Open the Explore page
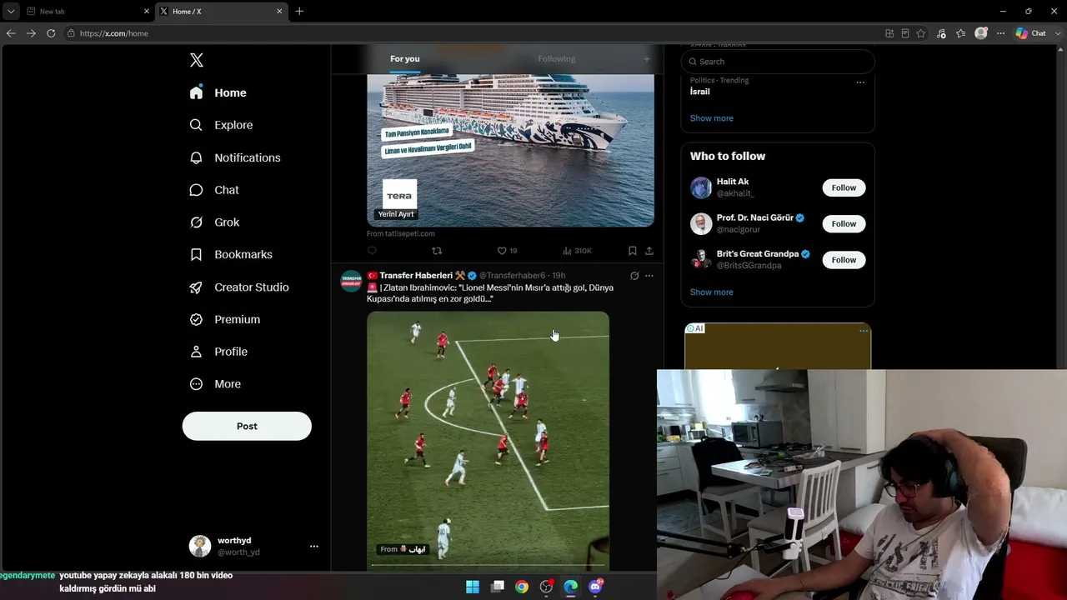The width and height of the screenshot is (1067, 600). tap(221, 125)
